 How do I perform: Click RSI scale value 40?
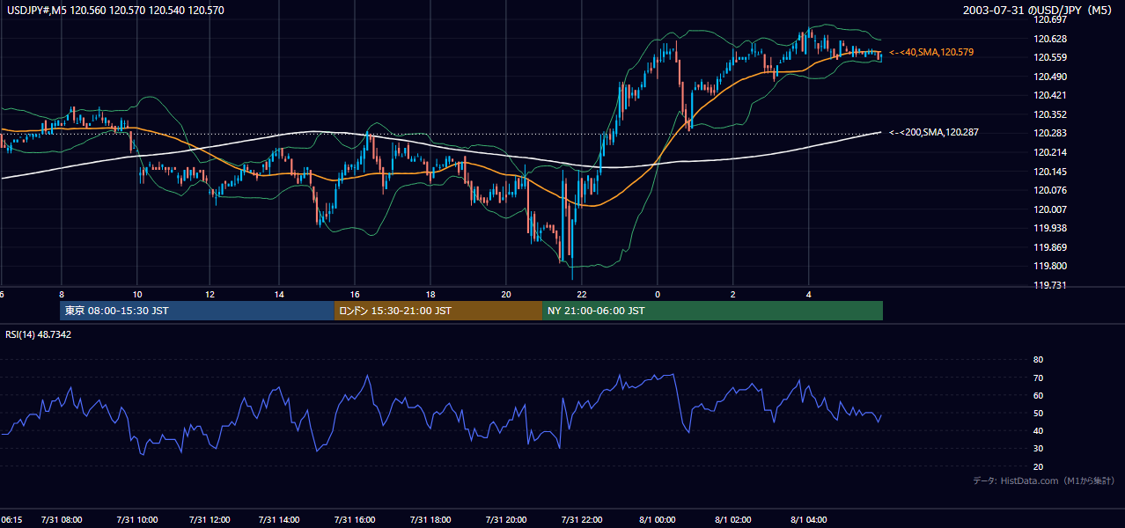1038,430
